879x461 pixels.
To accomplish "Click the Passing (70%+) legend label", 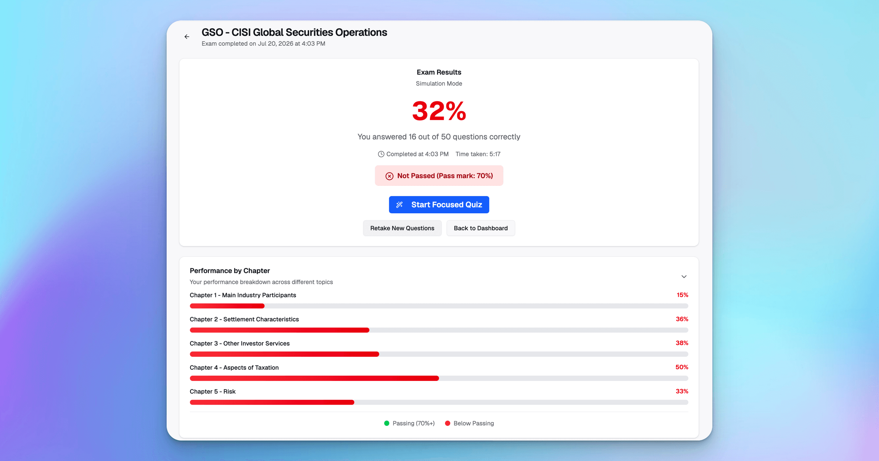I will pos(413,423).
